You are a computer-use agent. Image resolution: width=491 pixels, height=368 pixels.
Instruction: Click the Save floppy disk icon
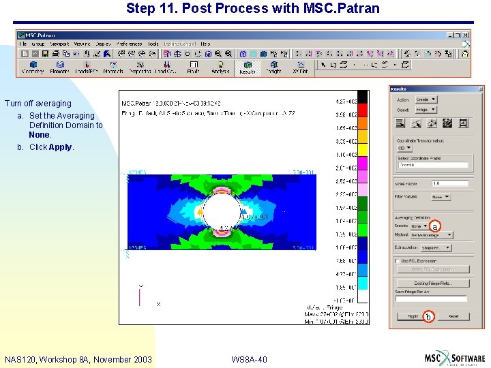click(x=45, y=54)
